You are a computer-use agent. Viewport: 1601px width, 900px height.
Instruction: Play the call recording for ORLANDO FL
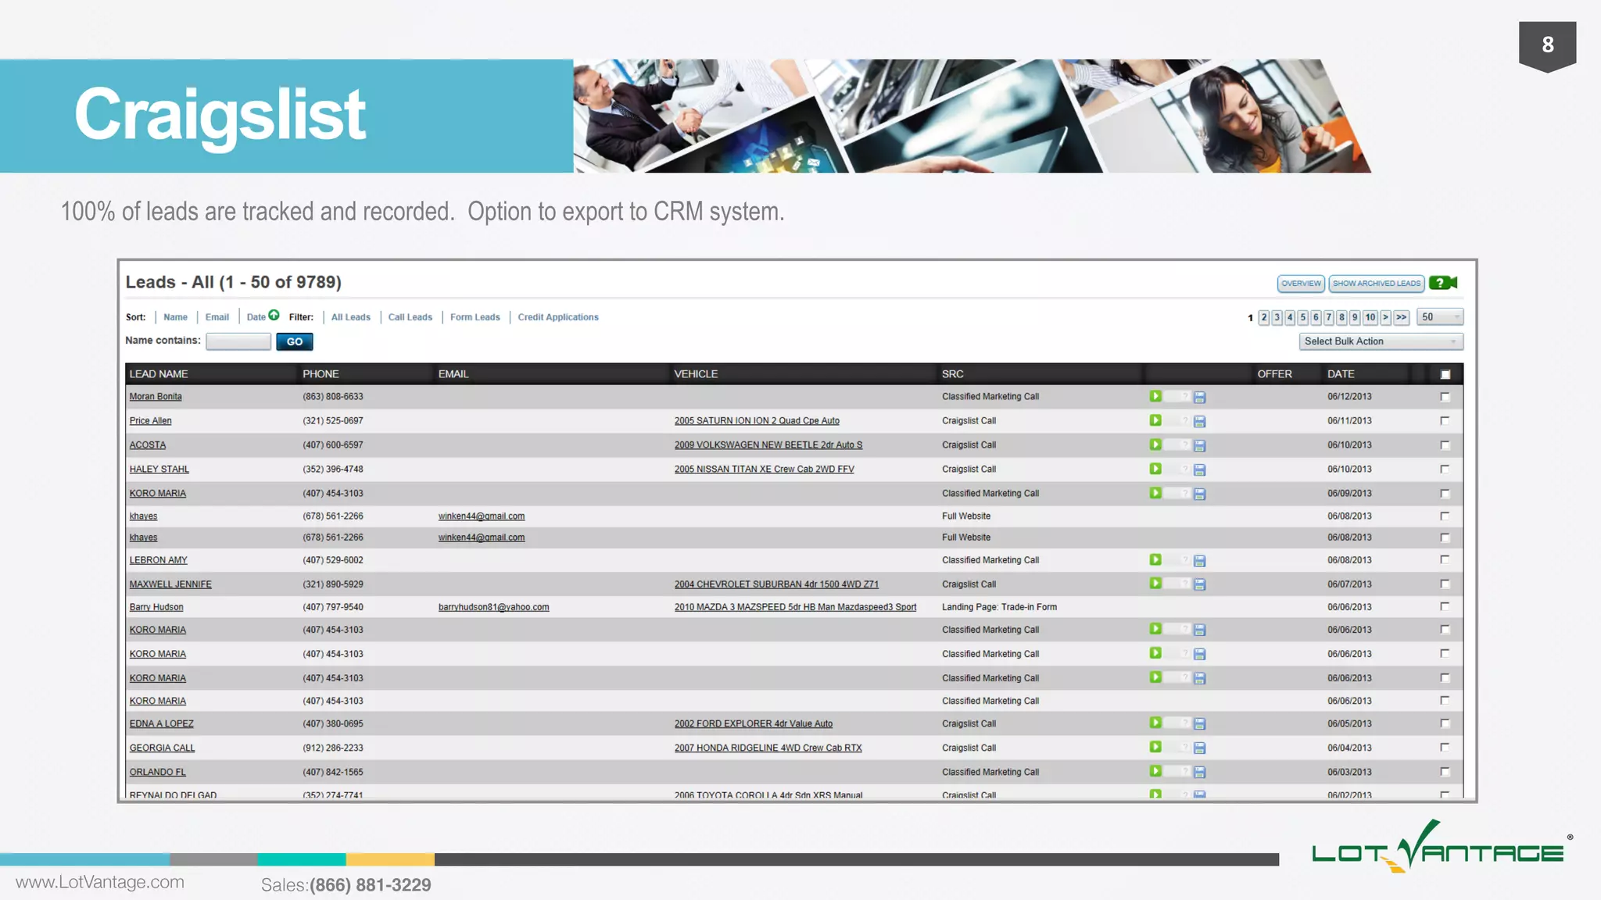(x=1155, y=771)
